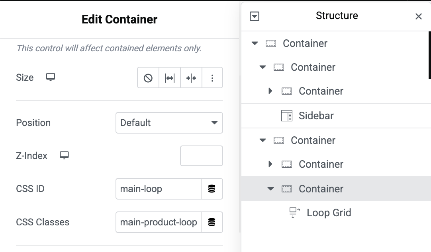
Task: Select the Sidebar item in Structure
Action: [316, 116]
